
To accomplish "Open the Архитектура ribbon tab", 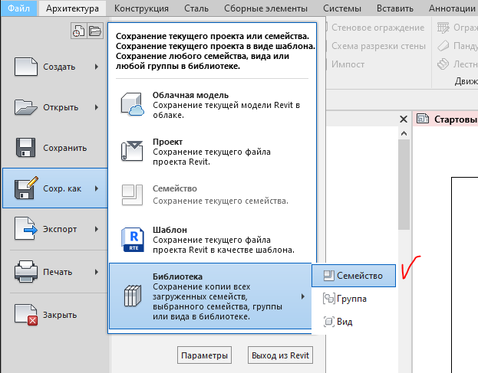I will pyautogui.click(x=72, y=8).
